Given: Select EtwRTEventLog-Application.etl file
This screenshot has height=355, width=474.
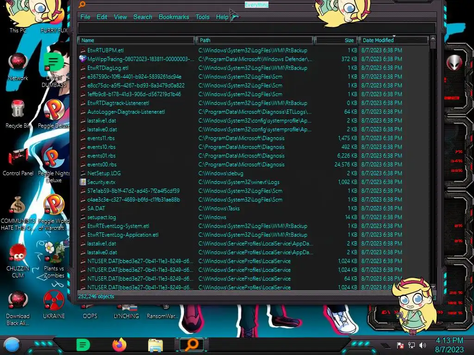Looking at the screenshot, I should pyautogui.click(x=123, y=234).
